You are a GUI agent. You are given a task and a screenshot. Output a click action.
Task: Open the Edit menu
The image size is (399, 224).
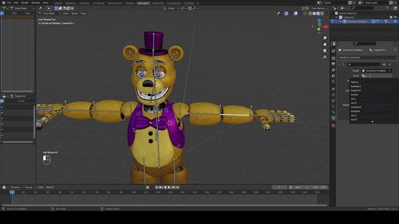pyautogui.click(x=16, y=2)
